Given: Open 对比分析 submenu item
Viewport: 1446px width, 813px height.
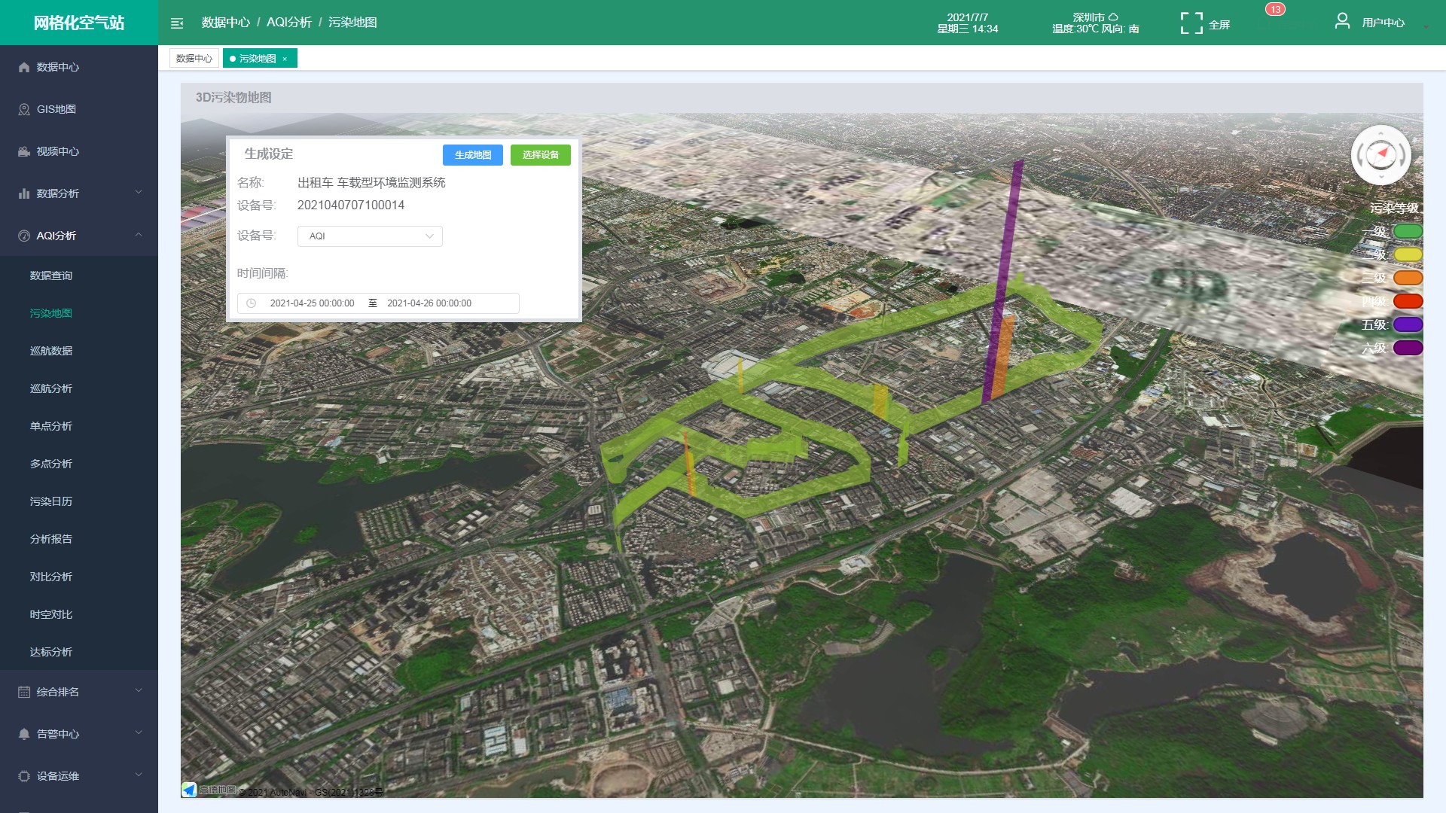Looking at the screenshot, I should (51, 577).
